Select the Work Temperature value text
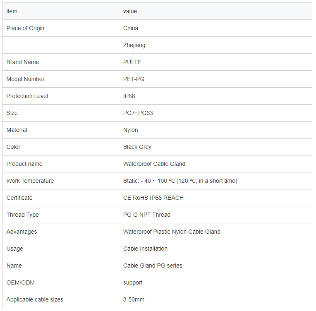The image size is (316, 311). click(x=180, y=181)
